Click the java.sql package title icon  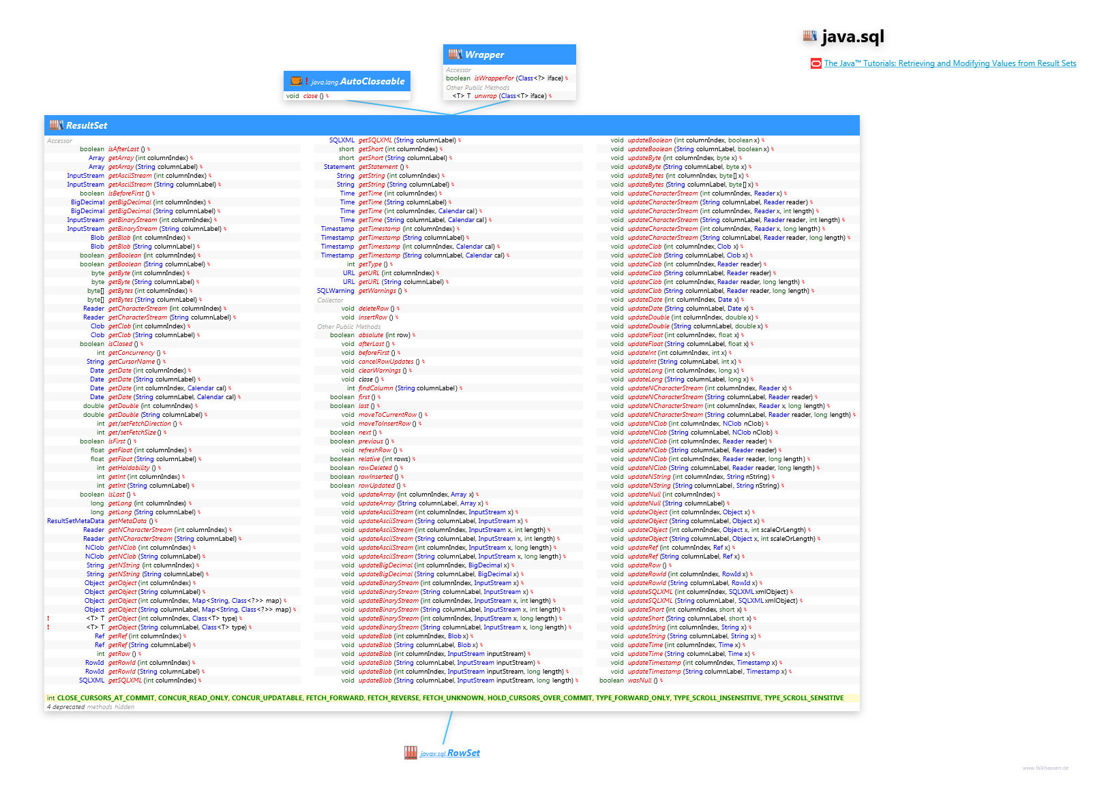(809, 36)
